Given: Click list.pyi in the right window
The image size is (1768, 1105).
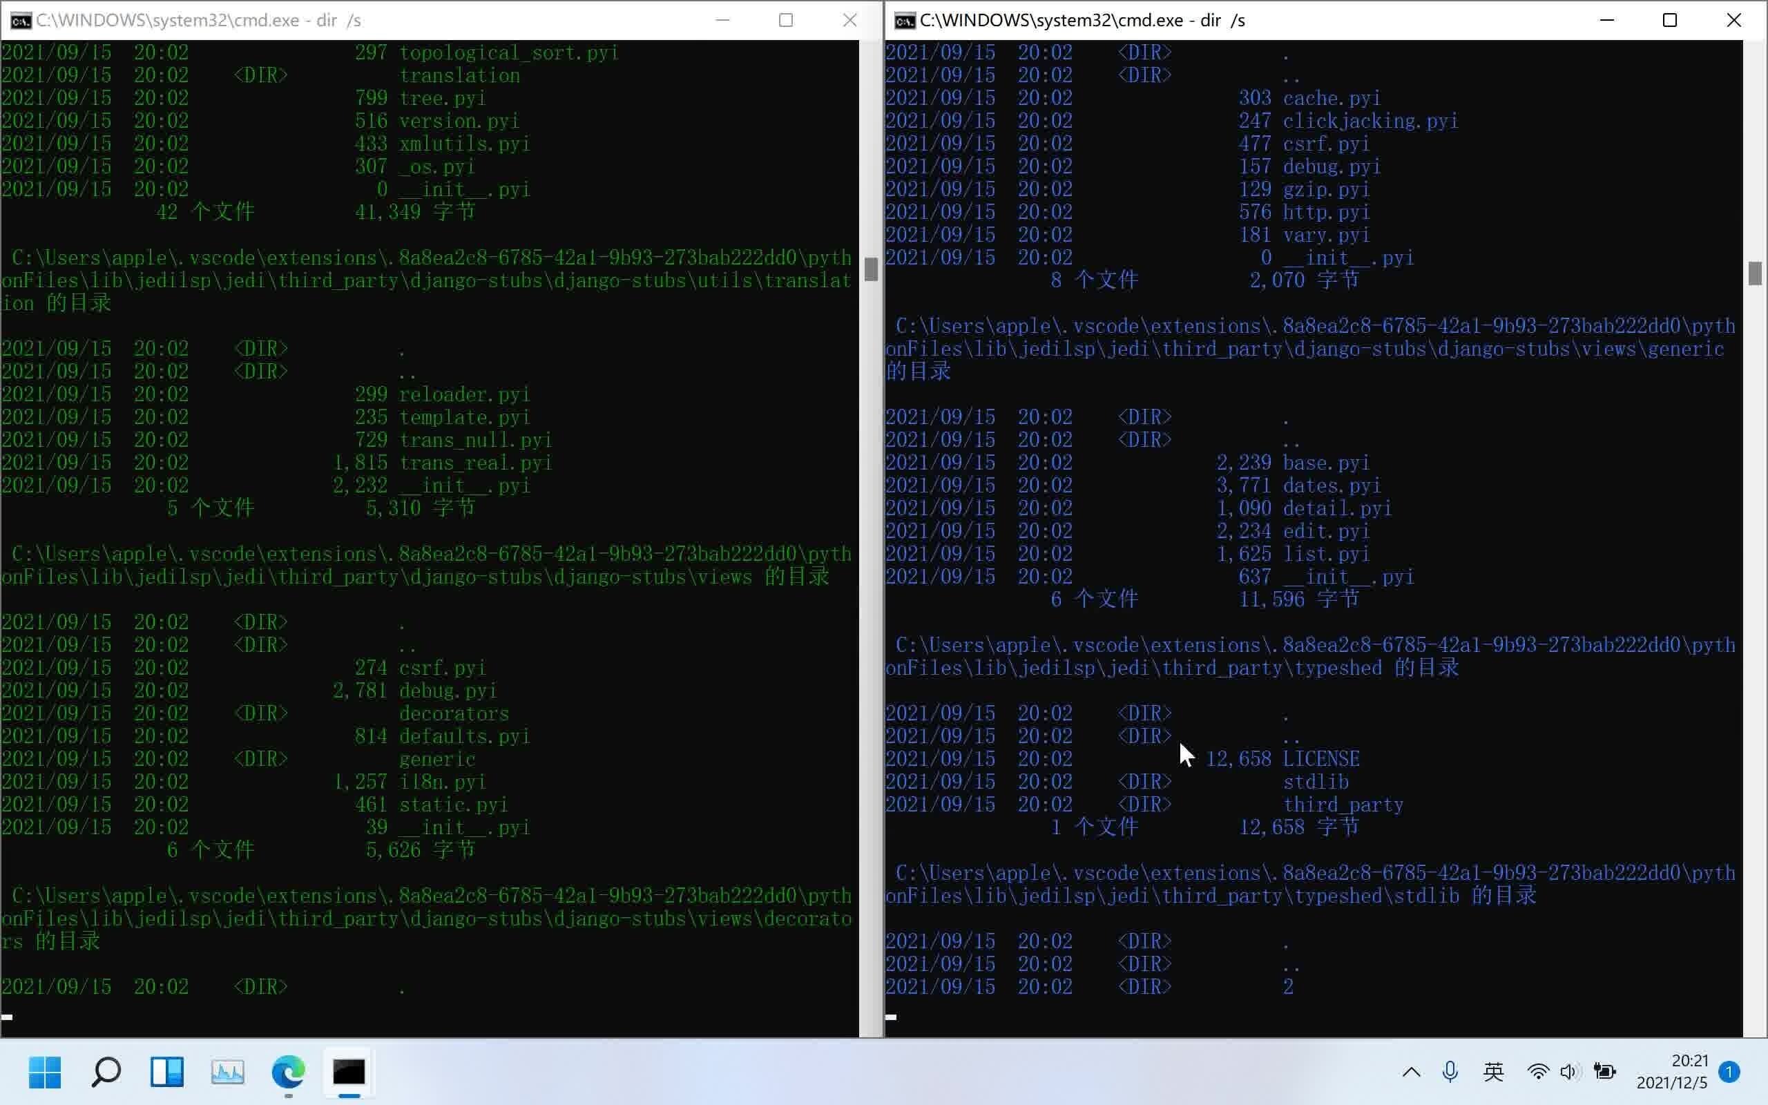Looking at the screenshot, I should pos(1326,553).
